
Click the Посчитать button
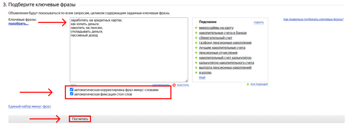point(80,119)
